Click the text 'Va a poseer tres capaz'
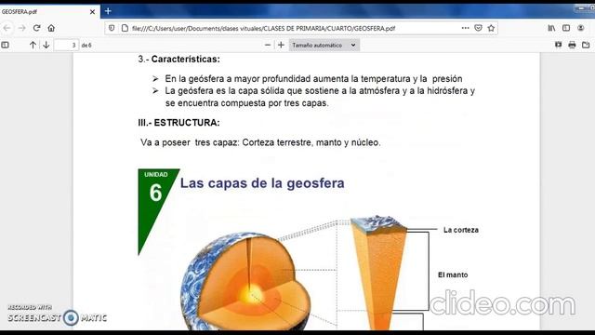Screen dimensions: 595x335 click(189, 142)
